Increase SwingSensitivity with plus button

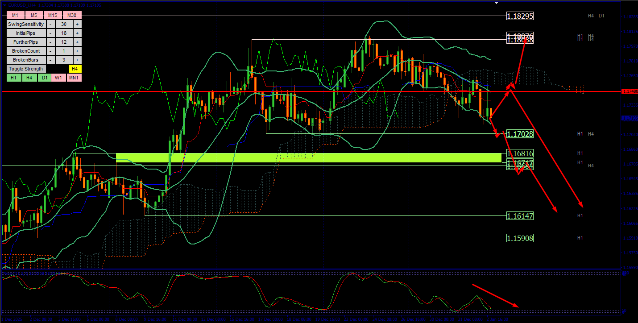(77, 24)
